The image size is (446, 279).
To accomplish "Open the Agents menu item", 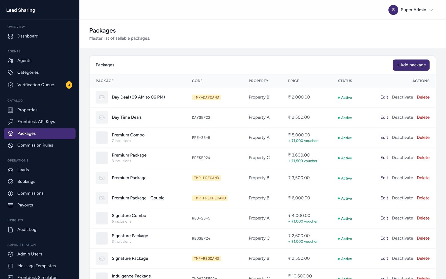I will click(40, 61).
